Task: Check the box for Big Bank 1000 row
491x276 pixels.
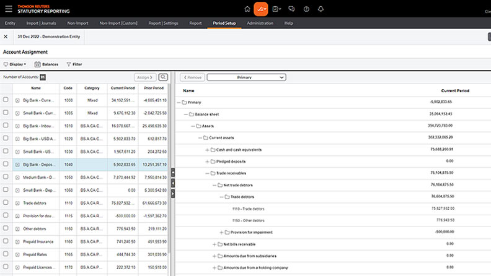Action: [x=6, y=100]
